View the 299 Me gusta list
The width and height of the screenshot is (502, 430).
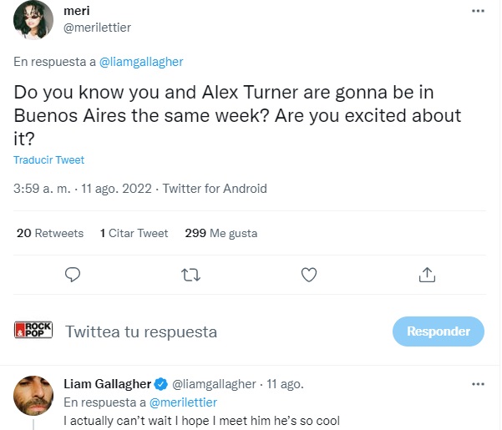(x=221, y=233)
